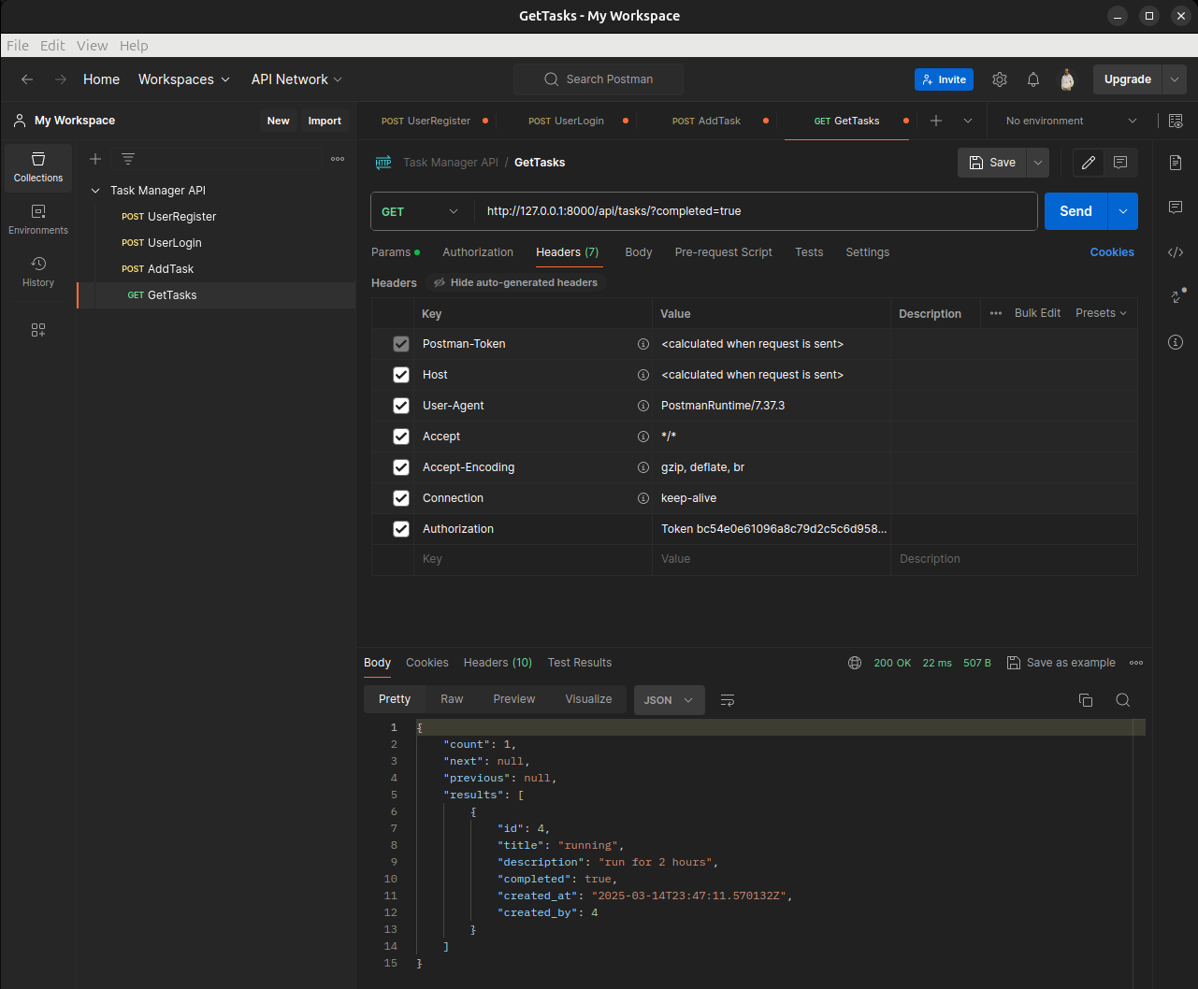Click the Invite button

[944, 79]
